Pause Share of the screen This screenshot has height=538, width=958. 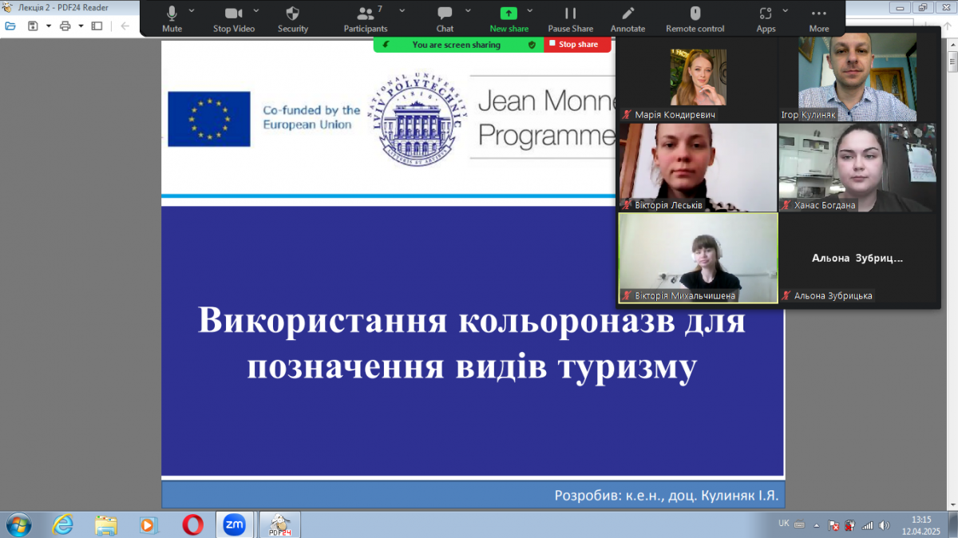tap(570, 14)
